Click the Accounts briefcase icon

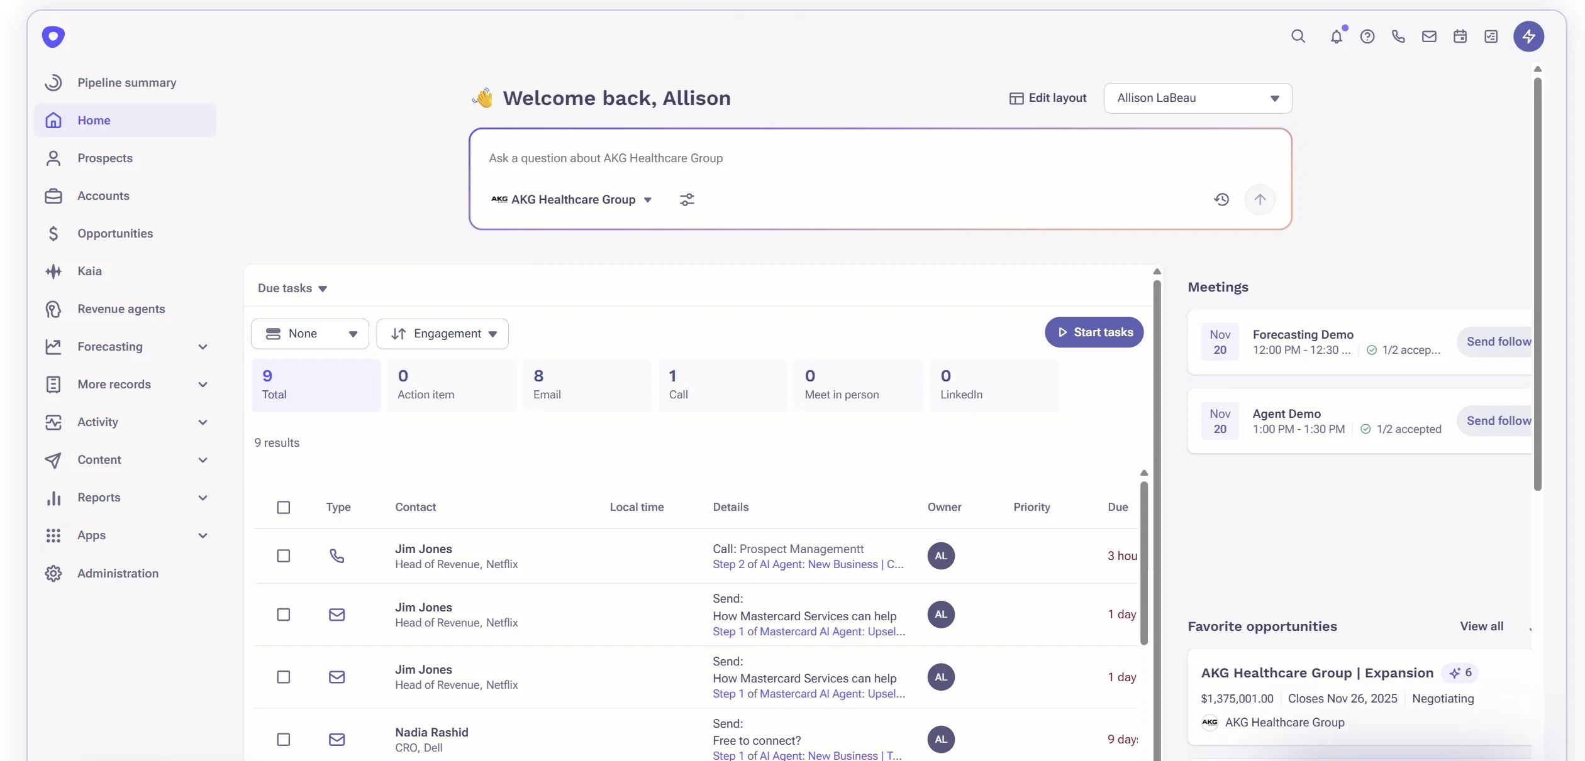coord(53,195)
